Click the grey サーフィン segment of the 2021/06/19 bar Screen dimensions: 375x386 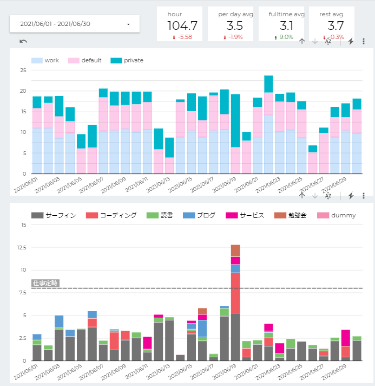pyautogui.click(x=235, y=337)
